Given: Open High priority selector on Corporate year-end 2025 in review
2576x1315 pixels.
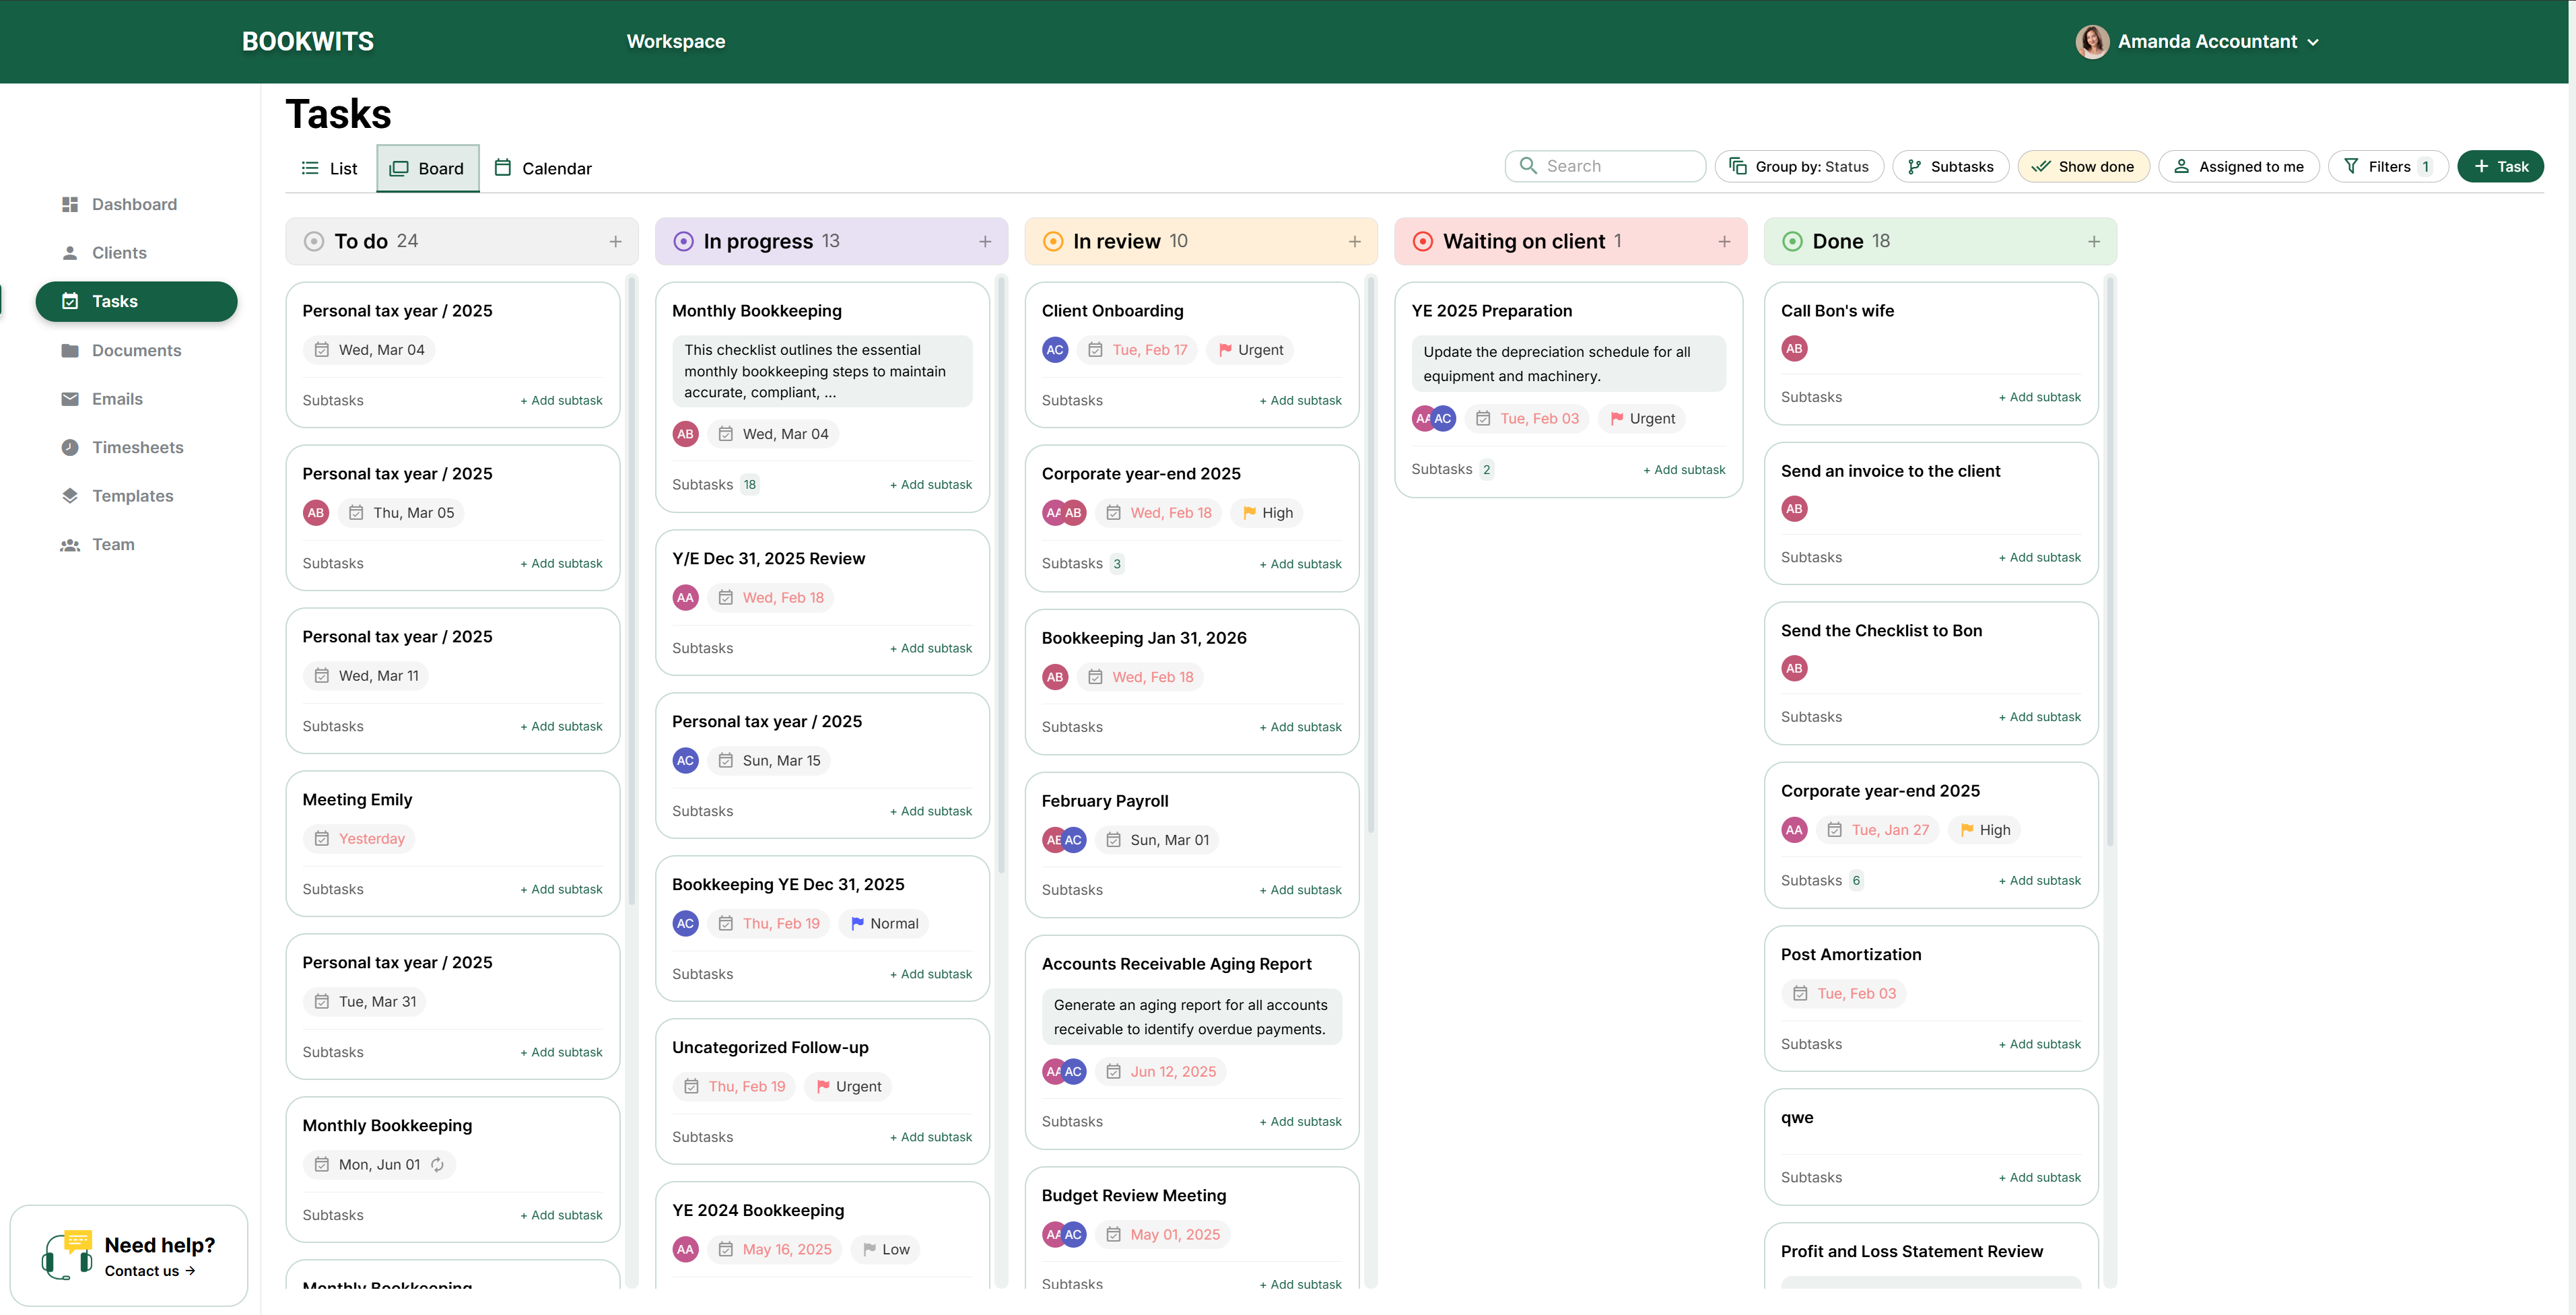Looking at the screenshot, I should click(x=1266, y=513).
